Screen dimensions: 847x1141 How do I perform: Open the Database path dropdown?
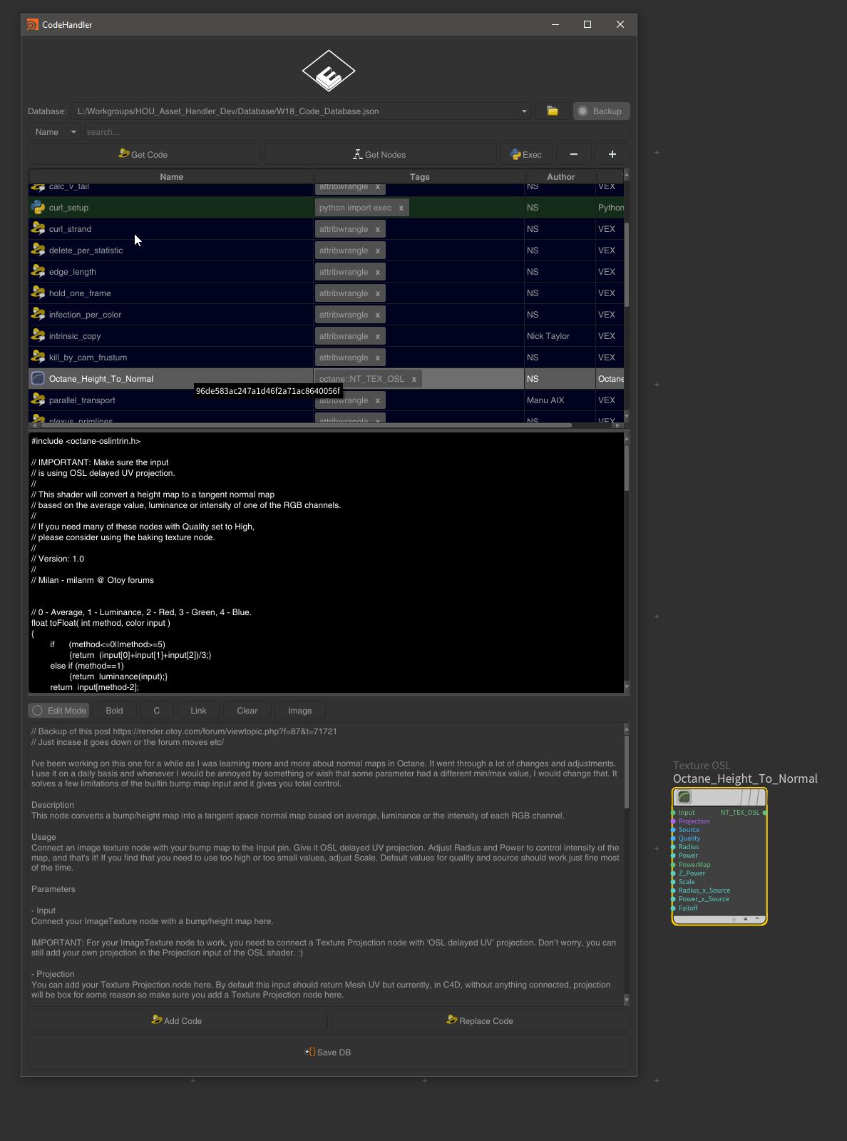pos(524,111)
